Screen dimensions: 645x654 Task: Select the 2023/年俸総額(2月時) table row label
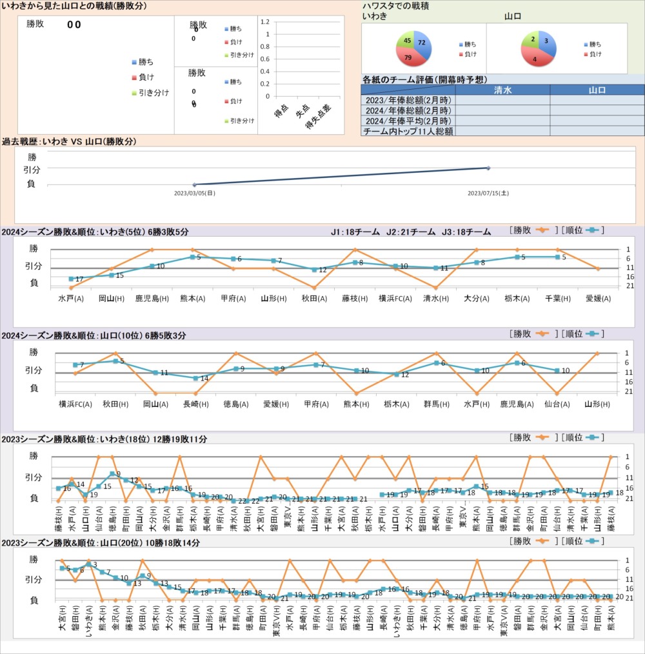(408, 100)
